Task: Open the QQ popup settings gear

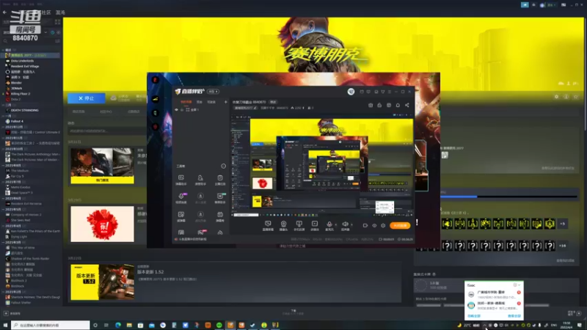Action: click(515, 285)
